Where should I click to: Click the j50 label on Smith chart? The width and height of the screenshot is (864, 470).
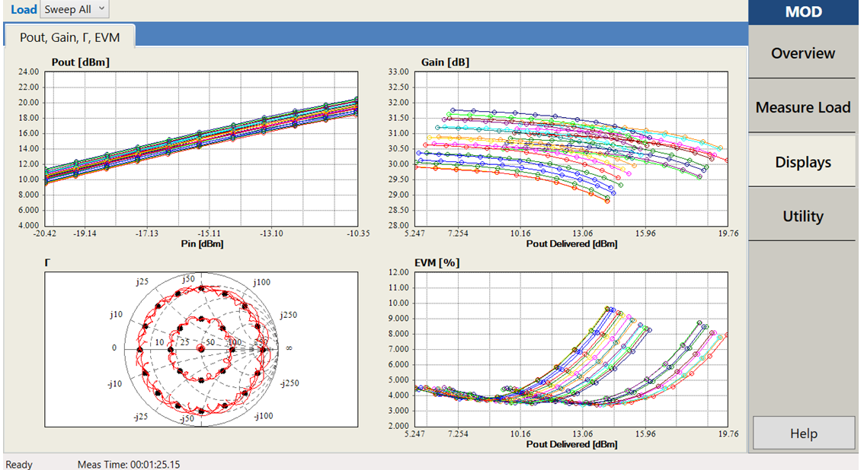coord(188,278)
